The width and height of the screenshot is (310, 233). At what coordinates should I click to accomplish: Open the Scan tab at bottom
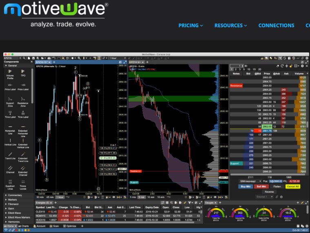click(x=54, y=226)
